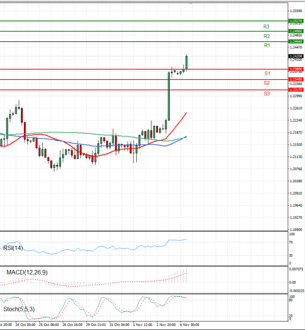305x330 pixels.
Task: Select the green 1.24960 price tag
Action: (296, 31)
